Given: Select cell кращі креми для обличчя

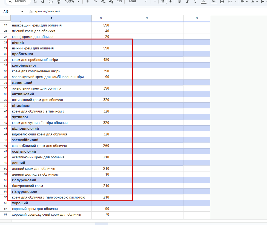Looking at the screenshot, I should point(51,37).
